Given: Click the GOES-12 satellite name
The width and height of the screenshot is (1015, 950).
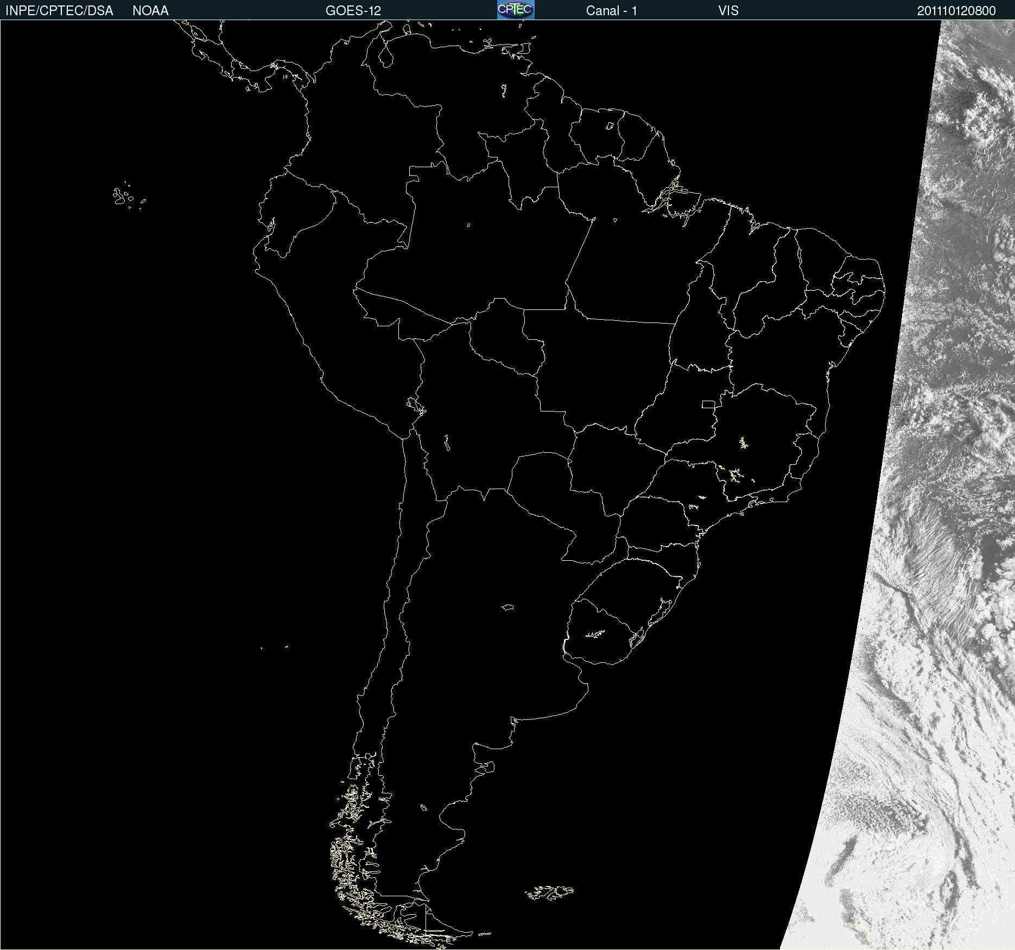Looking at the screenshot, I should click(353, 11).
